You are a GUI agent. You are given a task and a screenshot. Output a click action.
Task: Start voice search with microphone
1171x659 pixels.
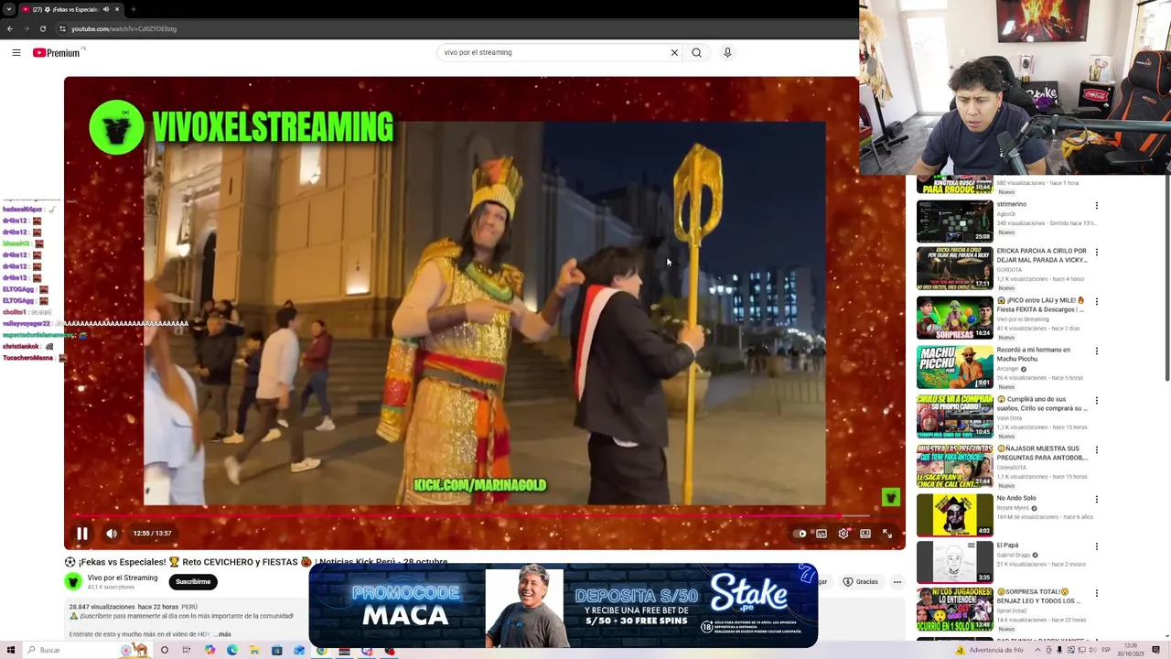point(727,52)
